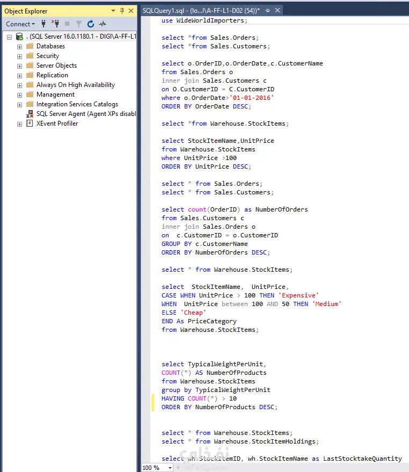Expand the Replication folder
Screen dimensions: 409x472
[19, 76]
